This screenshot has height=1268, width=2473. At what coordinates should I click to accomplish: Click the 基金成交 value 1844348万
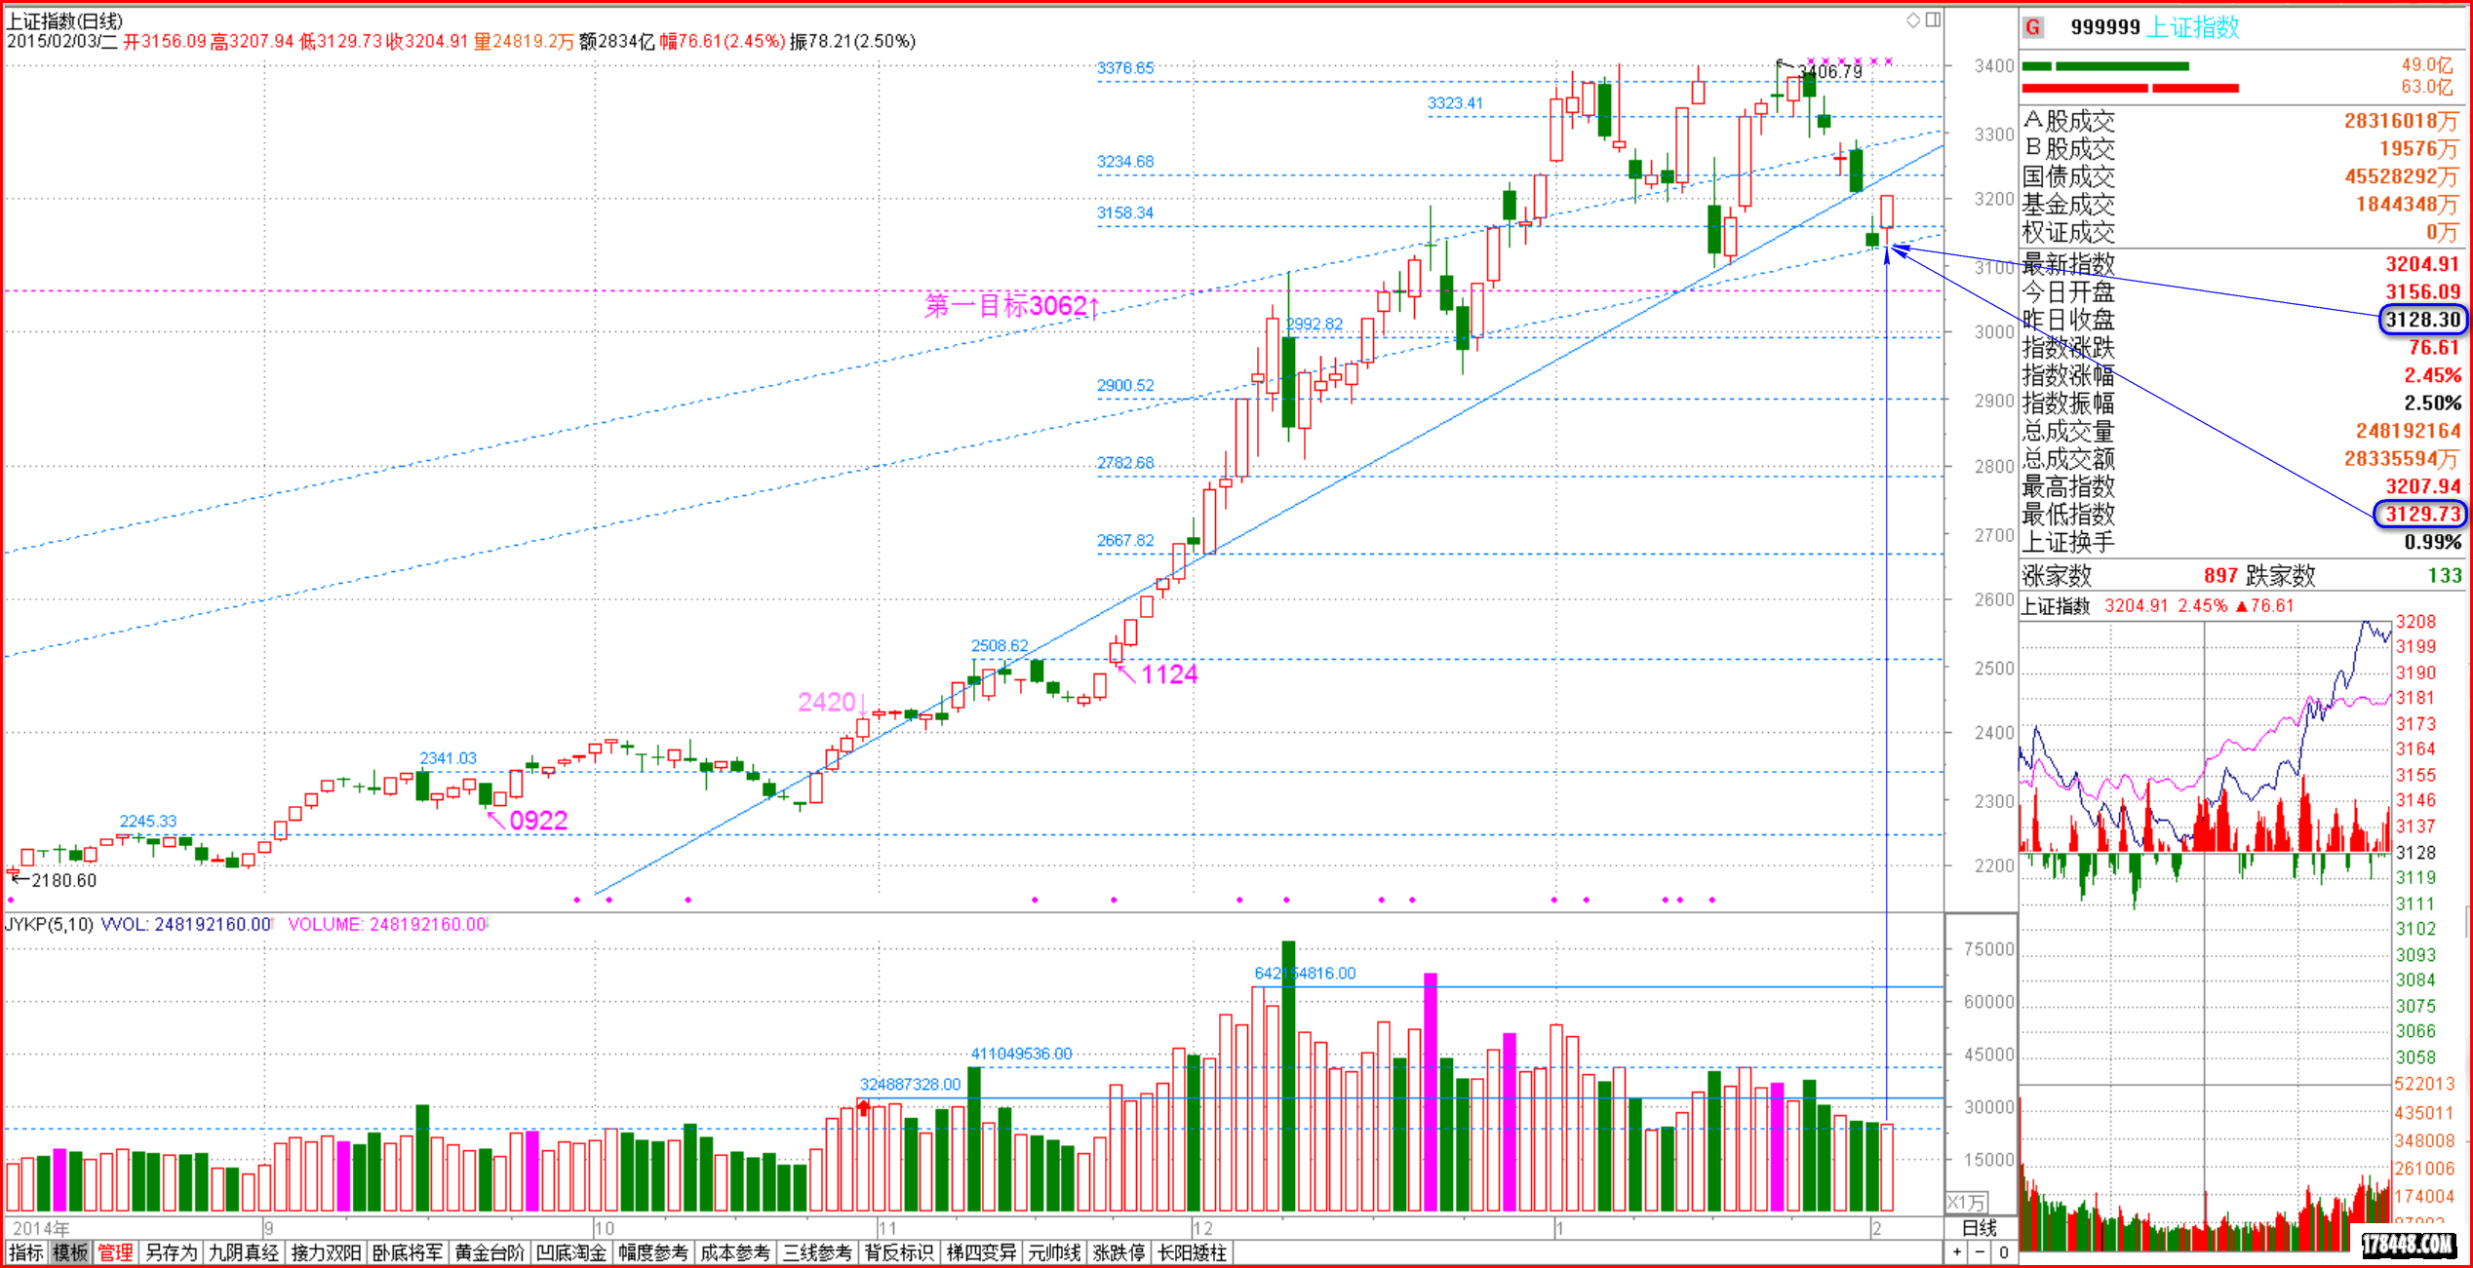click(x=2407, y=205)
